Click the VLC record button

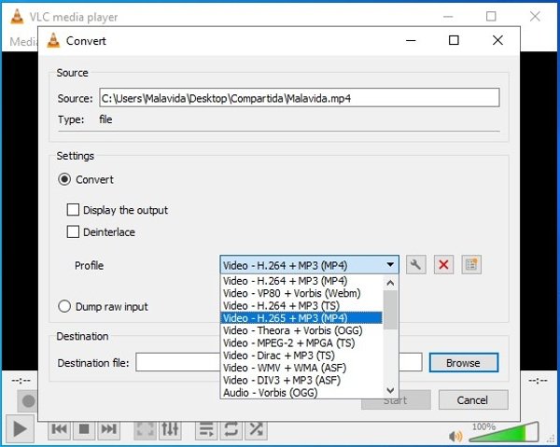pos(28,401)
